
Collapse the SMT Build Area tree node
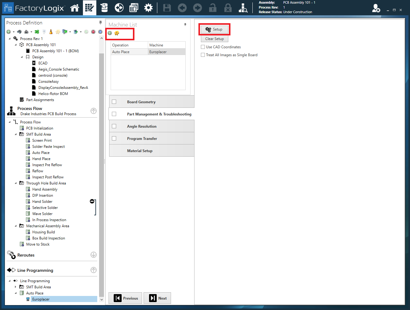coord(16,134)
